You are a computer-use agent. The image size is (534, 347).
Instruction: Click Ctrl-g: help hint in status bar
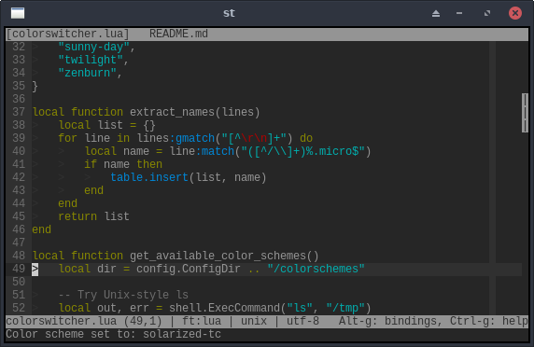click(489, 321)
